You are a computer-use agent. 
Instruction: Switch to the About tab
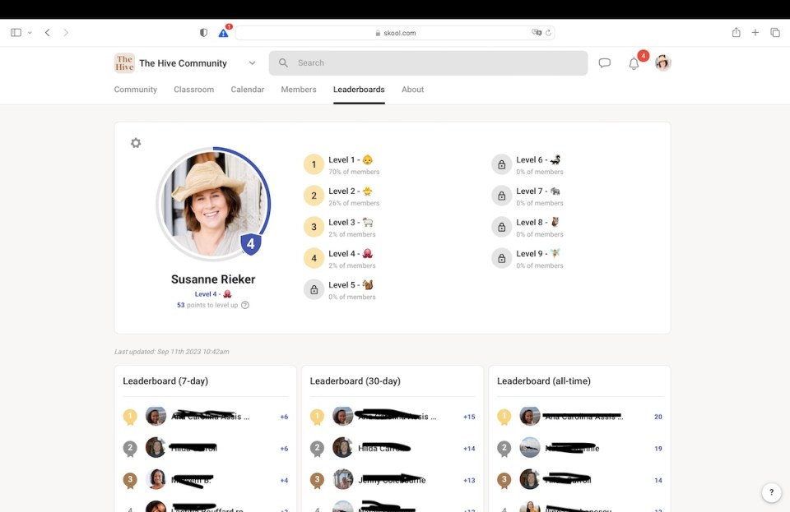(x=412, y=89)
